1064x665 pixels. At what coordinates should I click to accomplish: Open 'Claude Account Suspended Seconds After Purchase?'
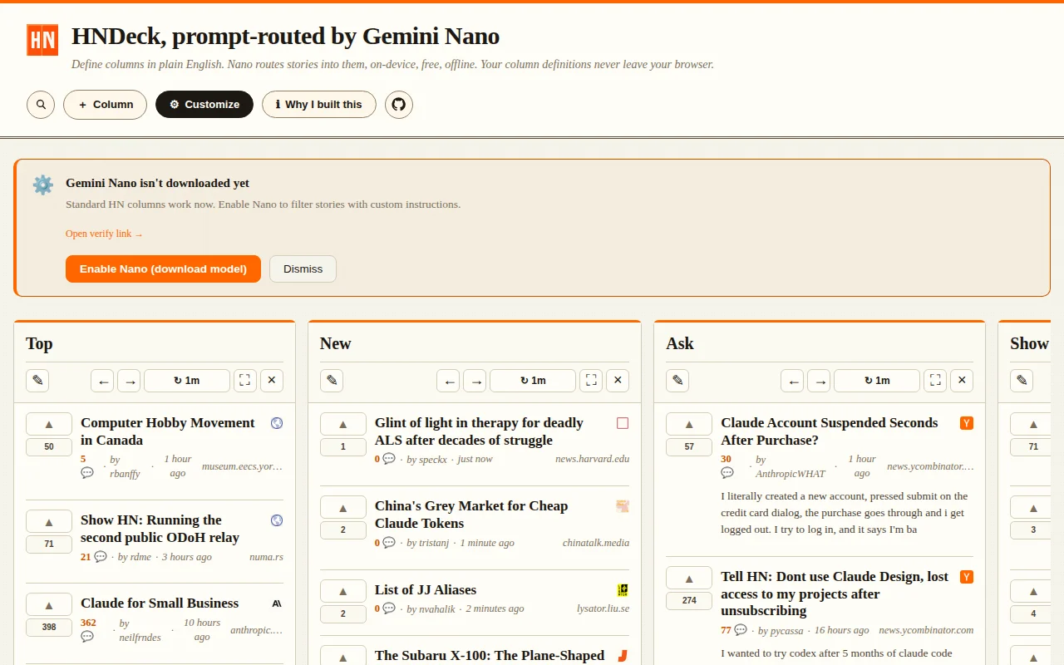pyautogui.click(x=830, y=431)
